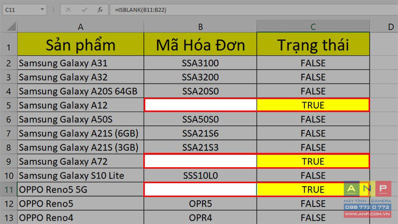Click FALSE status for Galaxy A20S 64GB
398x224 pixels.
coord(313,91)
